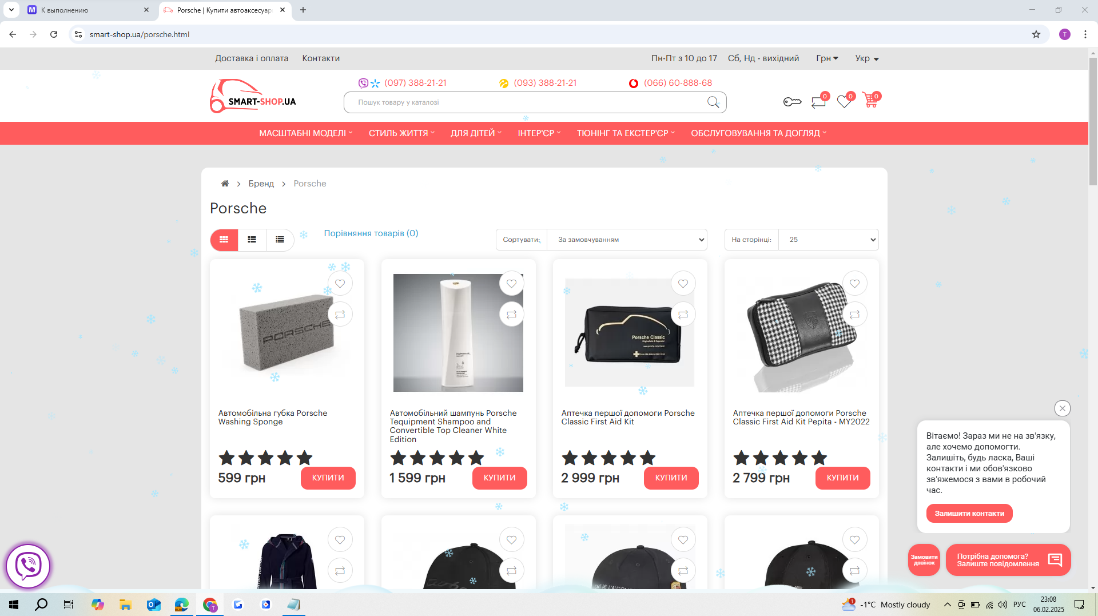Add Classic First Aid Kit to wishlist

(x=683, y=284)
